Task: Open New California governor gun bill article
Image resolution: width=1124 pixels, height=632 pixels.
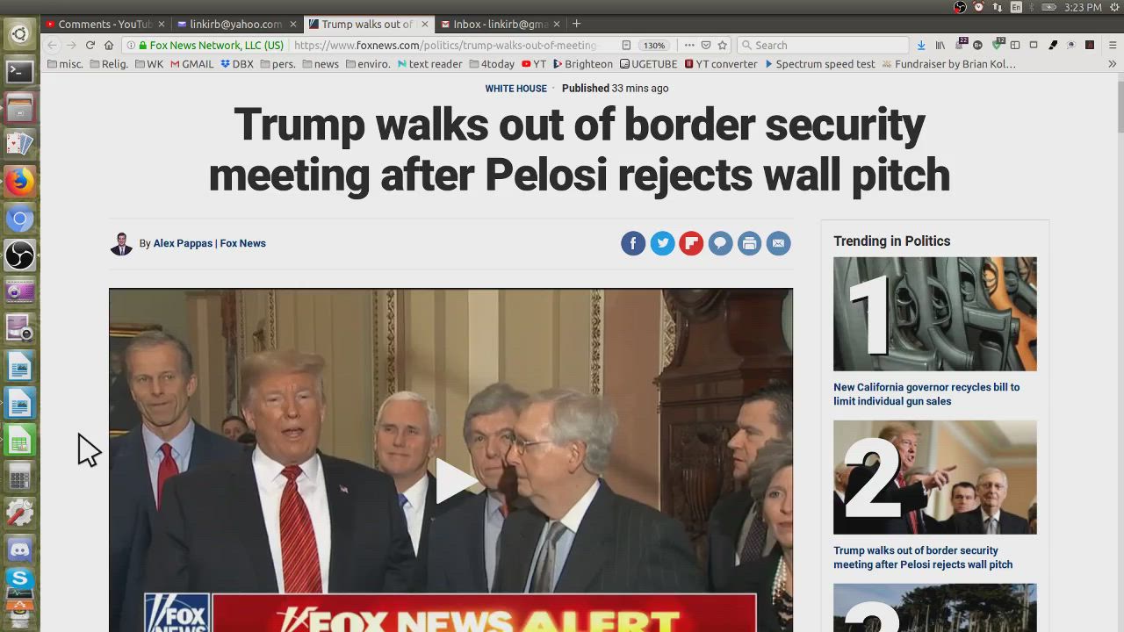Action: 926,394
